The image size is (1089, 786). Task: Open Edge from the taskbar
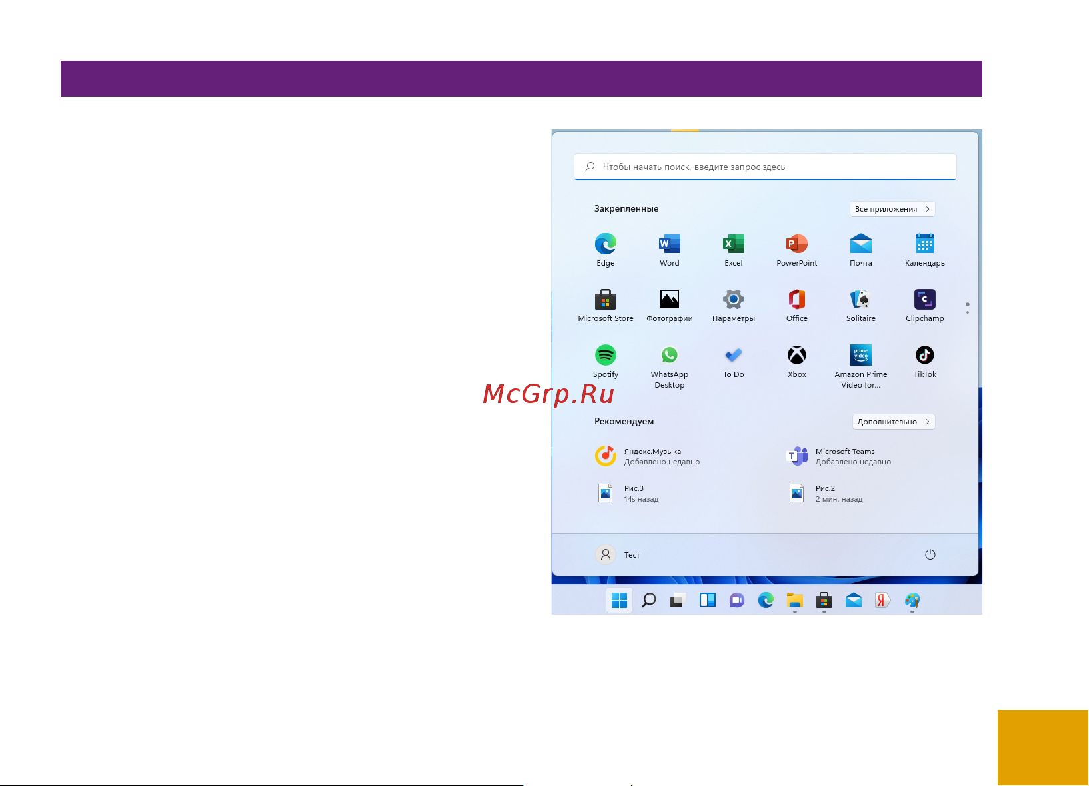tap(766, 600)
